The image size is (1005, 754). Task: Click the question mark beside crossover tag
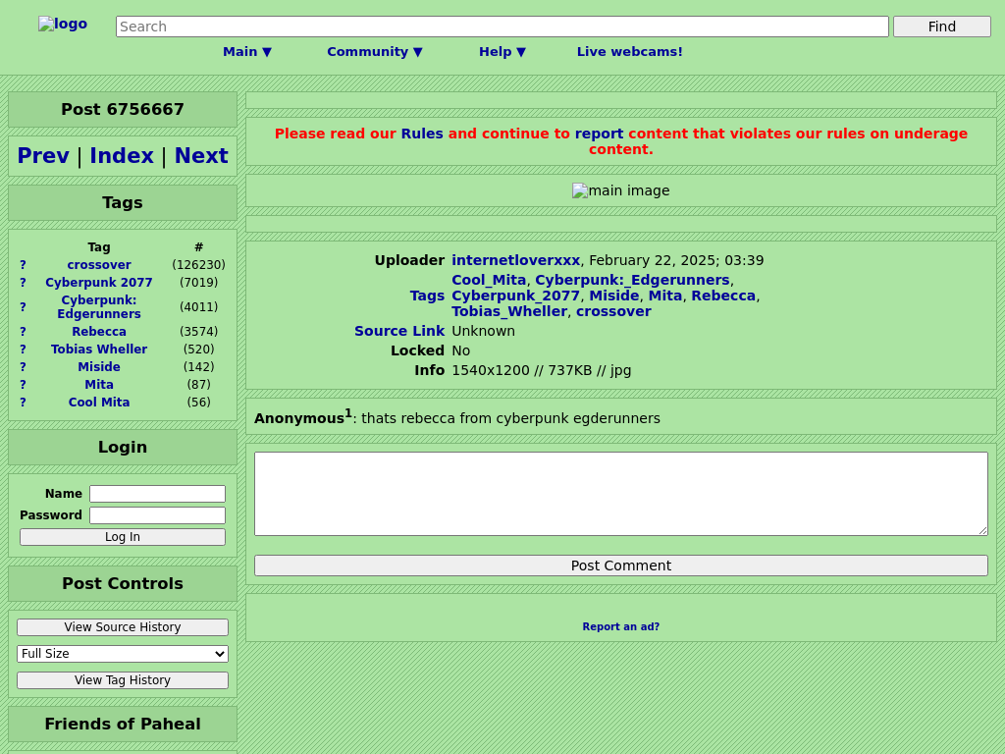click(23, 265)
